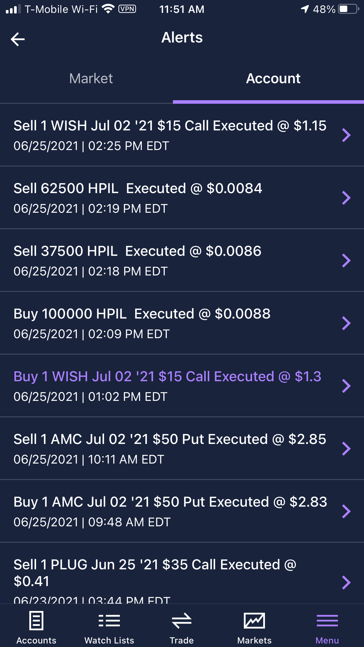This screenshot has height=647, width=364.
Task: Open the purple Buy 1 WISH Call alert
Action: 167,377
